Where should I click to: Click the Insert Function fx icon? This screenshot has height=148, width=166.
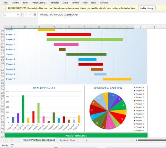click(x=35, y=14)
